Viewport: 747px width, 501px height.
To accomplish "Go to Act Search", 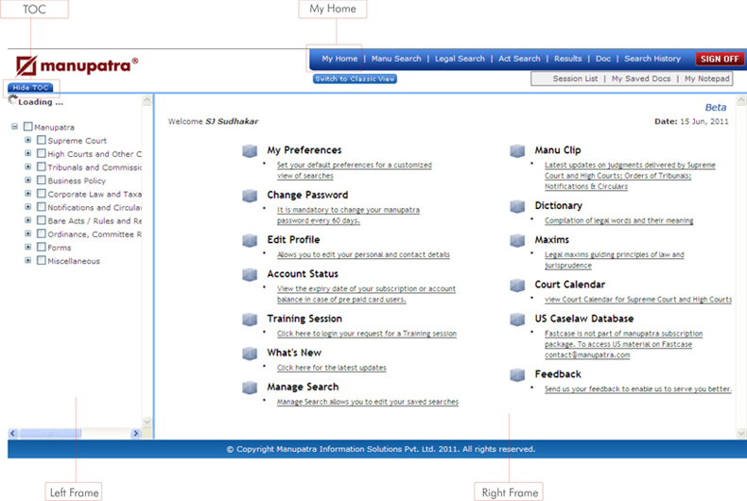I will pos(519,59).
